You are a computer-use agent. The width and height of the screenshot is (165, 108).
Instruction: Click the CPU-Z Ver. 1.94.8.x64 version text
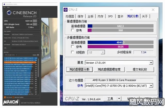pyautogui.click(x=91, y=99)
